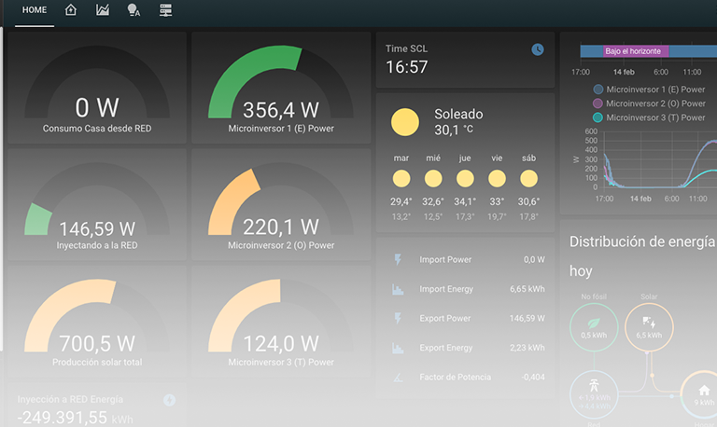Viewport: 717px width, 427px height.
Task: Click the Import Energy row label
Action: point(446,289)
